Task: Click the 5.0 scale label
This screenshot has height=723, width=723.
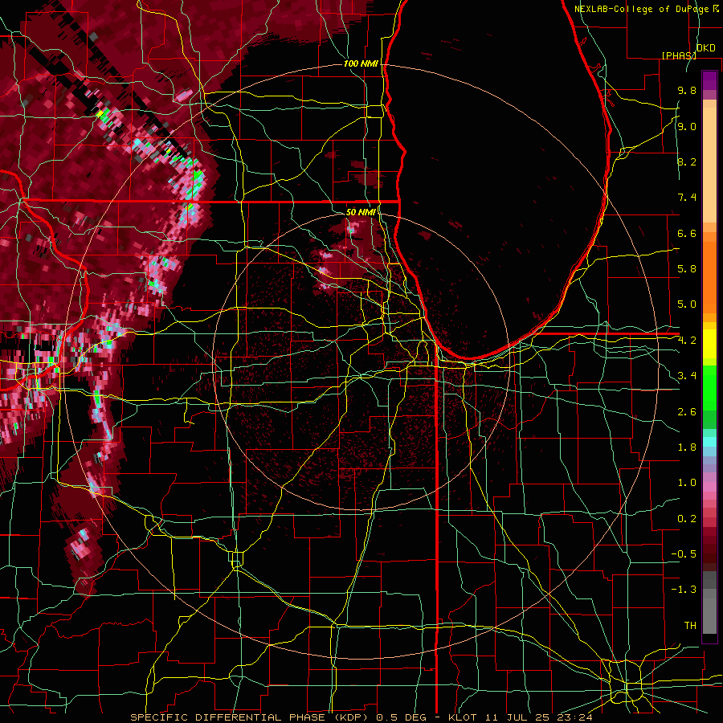Action: point(687,304)
